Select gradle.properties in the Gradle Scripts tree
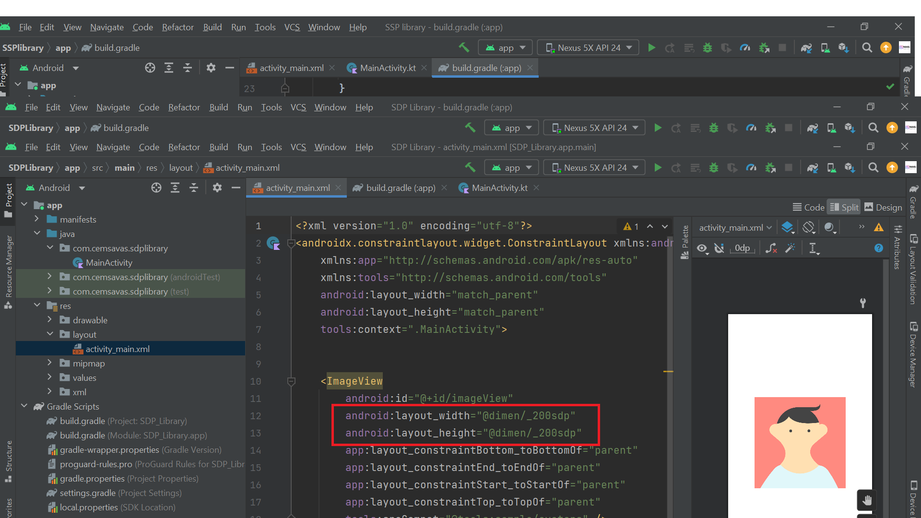Screen dimensions: 921x518 (x=92, y=478)
